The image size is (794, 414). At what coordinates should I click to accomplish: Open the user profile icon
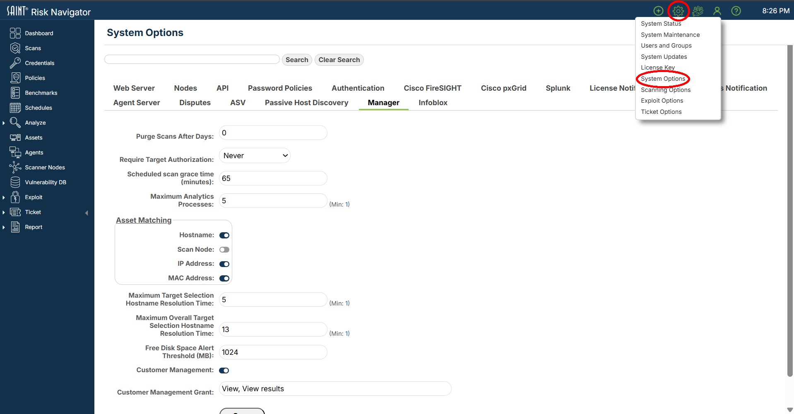717,11
